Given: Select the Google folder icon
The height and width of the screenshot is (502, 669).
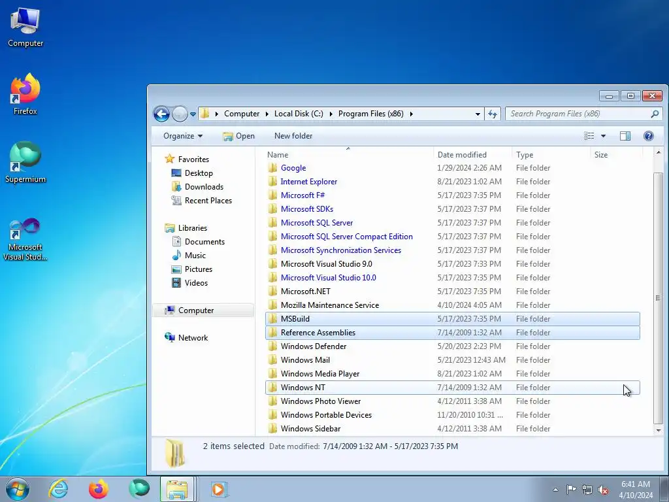Looking at the screenshot, I should point(272,168).
